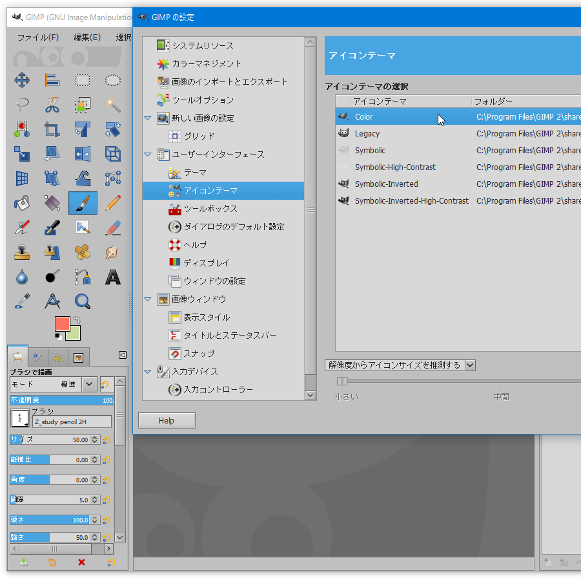Open the tool options tab configuration menu
The width and height of the screenshot is (581, 578).
coord(123,355)
